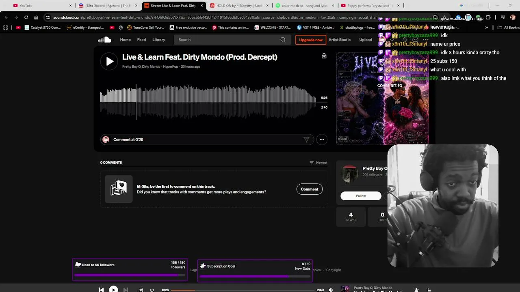The width and height of the screenshot is (520, 292).
Task: Open the Free exclusive vector bookmark
Action: tap(188, 28)
